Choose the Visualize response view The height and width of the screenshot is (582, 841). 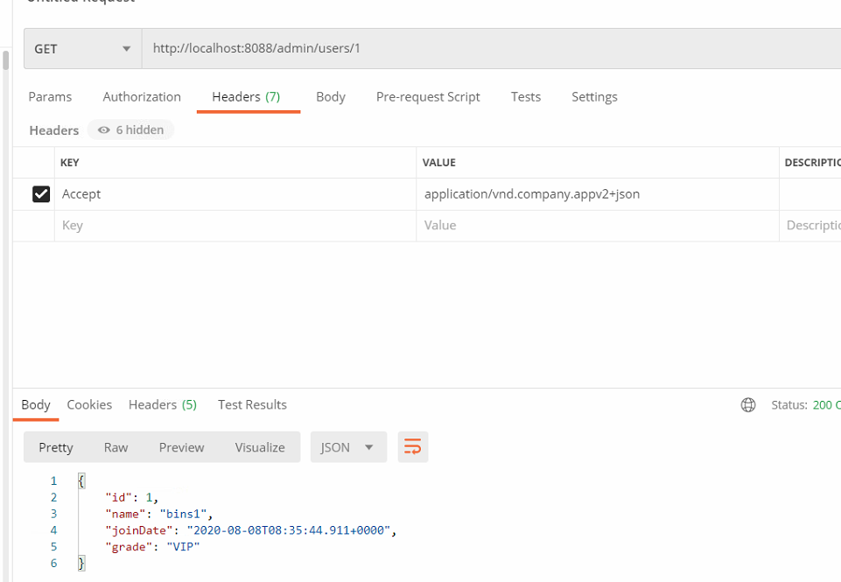pos(260,447)
